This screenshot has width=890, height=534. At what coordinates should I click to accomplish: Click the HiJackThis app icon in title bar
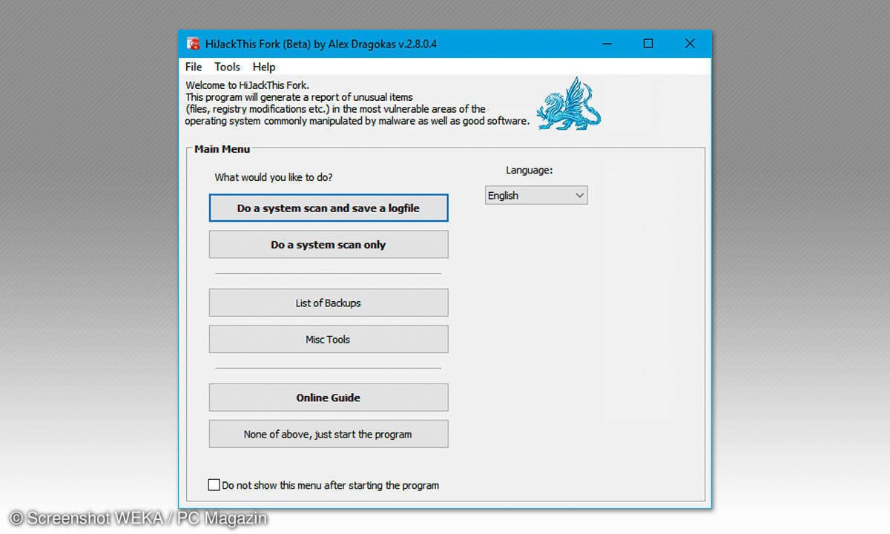pos(193,44)
